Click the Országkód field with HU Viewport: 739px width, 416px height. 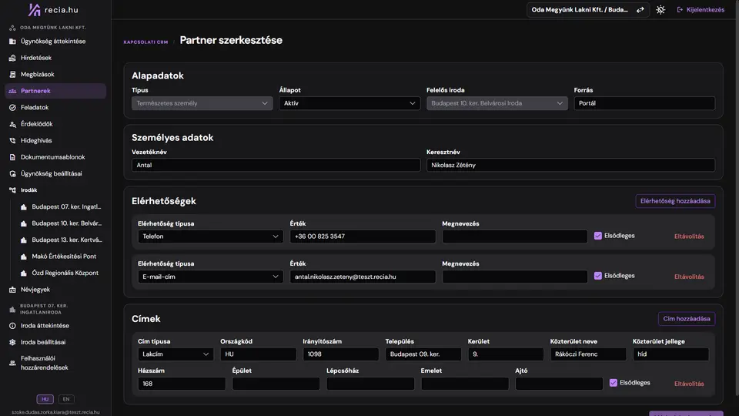(259, 354)
